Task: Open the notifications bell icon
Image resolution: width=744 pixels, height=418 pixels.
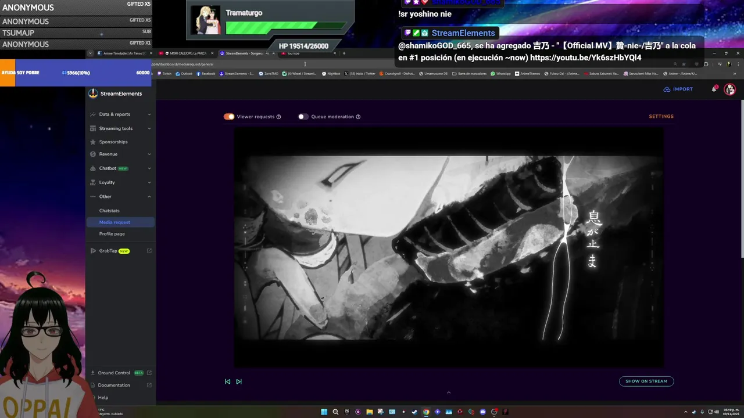Action: tap(714, 89)
